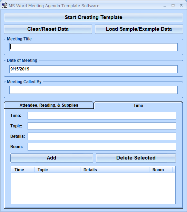Select the Time tab
Image resolution: width=187 pixels, height=212 pixels.
point(138,105)
